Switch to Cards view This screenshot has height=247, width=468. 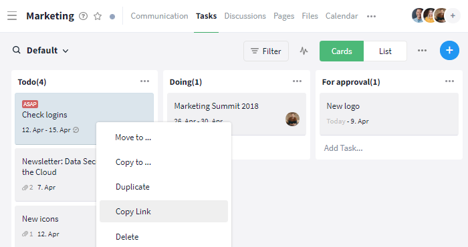coord(342,51)
